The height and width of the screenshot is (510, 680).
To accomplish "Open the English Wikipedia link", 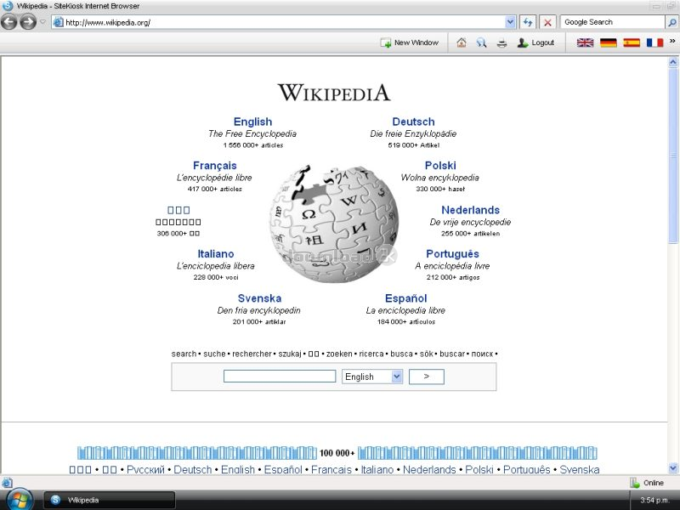I will point(252,122).
